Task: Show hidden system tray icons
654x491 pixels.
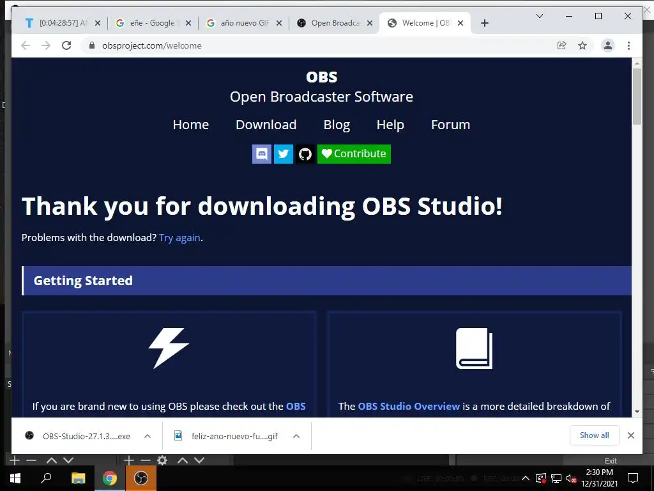Action: 526,478
